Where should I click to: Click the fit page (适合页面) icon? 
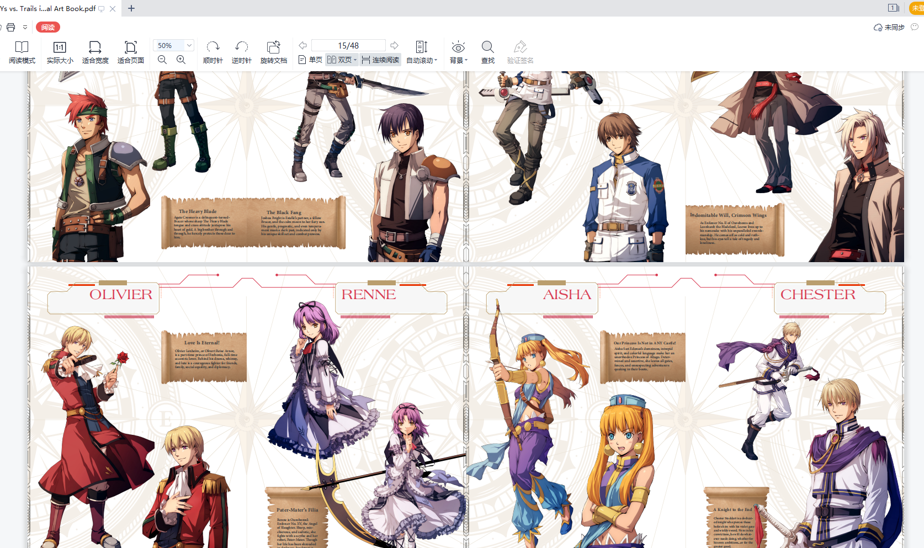(x=130, y=52)
